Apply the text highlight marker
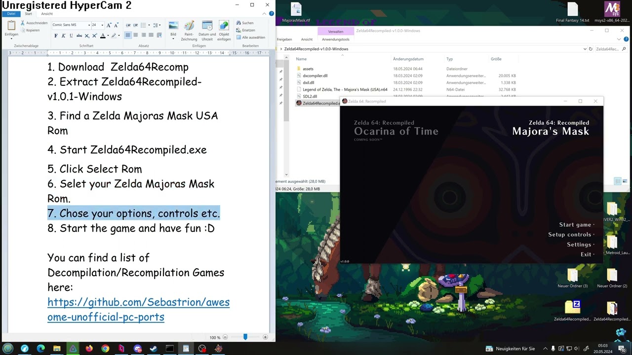The width and height of the screenshot is (632, 355). (114, 35)
